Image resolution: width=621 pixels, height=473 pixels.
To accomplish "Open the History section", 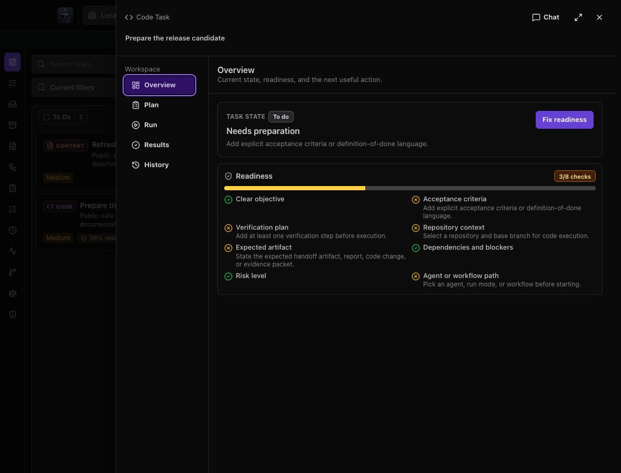I will point(159,165).
